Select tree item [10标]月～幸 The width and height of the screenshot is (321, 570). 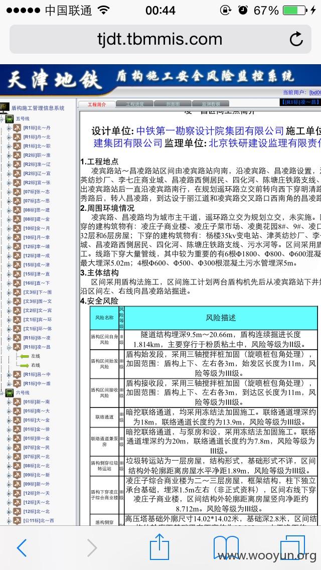[x=37, y=237]
